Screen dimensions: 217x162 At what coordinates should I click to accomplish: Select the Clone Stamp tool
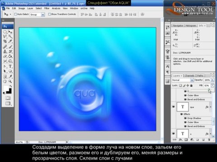pos(5,52)
